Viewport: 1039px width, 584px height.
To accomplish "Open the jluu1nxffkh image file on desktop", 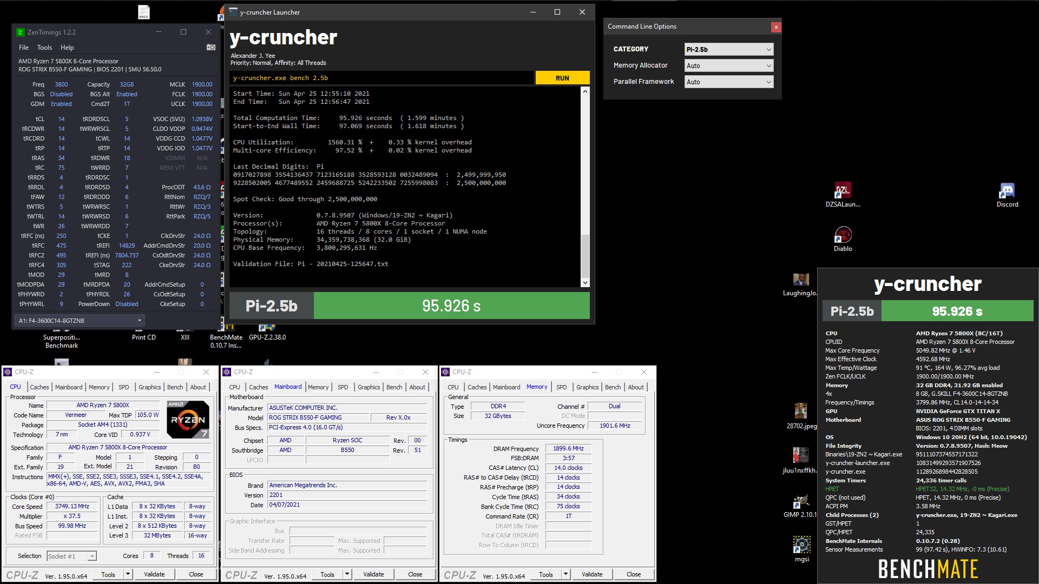I will (x=800, y=460).
